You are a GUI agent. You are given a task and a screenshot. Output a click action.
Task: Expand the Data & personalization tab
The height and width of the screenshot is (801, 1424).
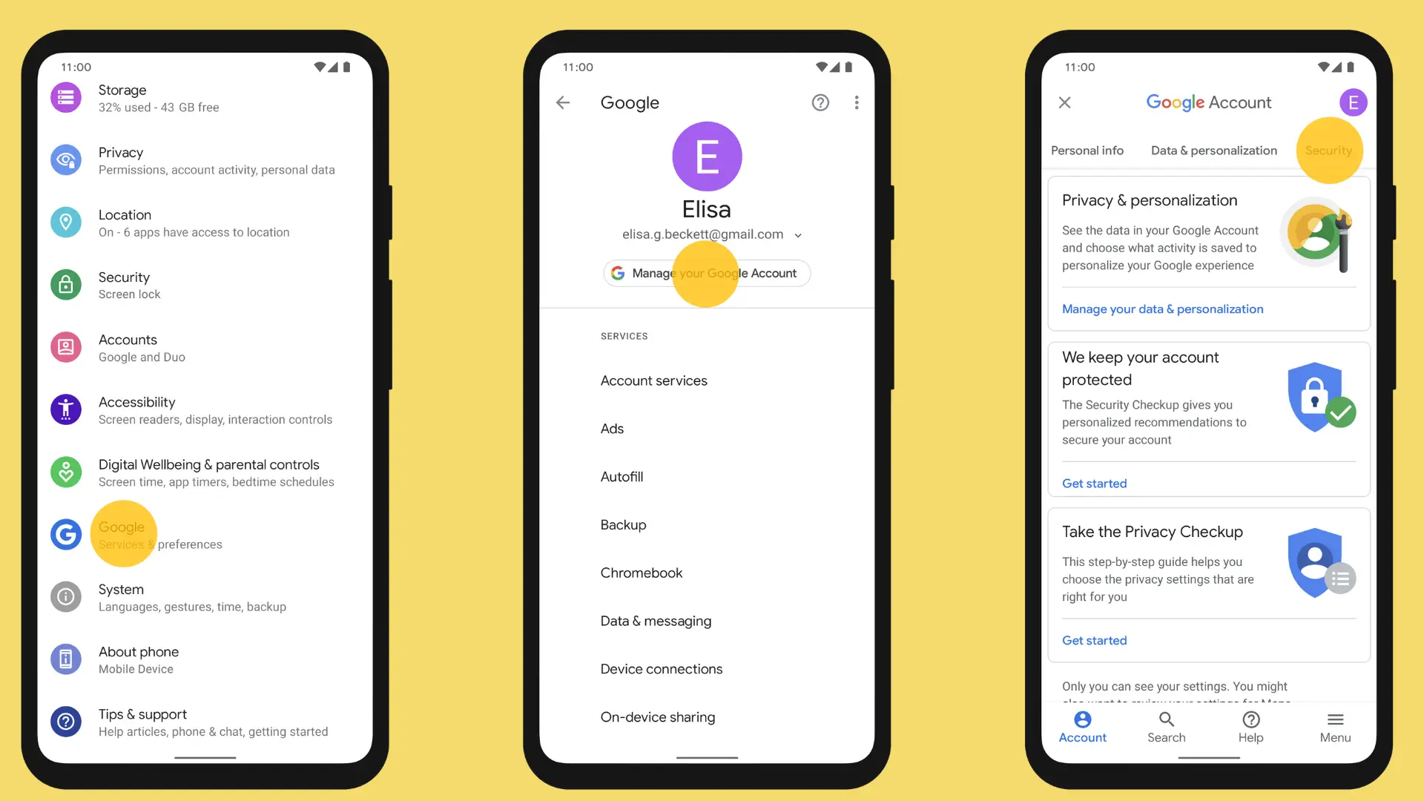pyautogui.click(x=1213, y=150)
